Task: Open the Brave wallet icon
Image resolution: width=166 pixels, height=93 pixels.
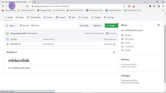Action: coord(159,6)
